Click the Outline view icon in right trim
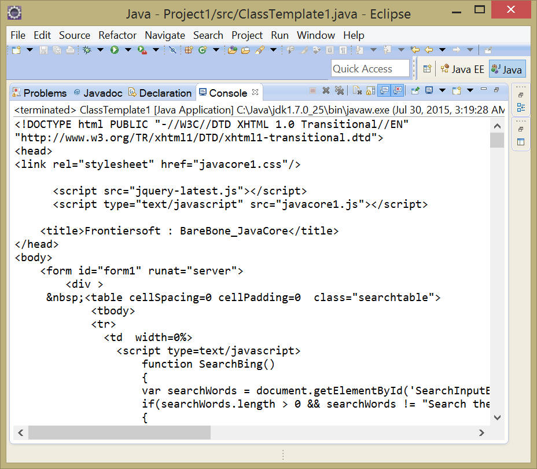The width and height of the screenshot is (537, 469). tap(521, 108)
